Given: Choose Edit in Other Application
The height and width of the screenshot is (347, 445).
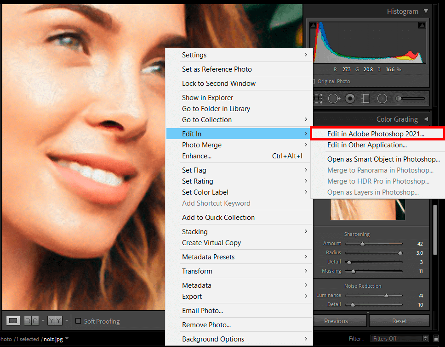Looking at the screenshot, I should 377,145.
